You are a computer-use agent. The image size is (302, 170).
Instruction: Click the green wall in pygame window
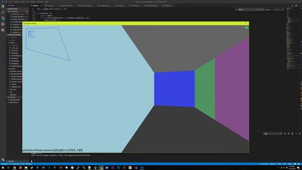tap(205, 89)
